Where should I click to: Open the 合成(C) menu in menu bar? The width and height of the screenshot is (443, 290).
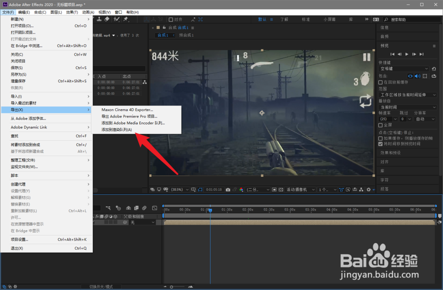pos(40,12)
